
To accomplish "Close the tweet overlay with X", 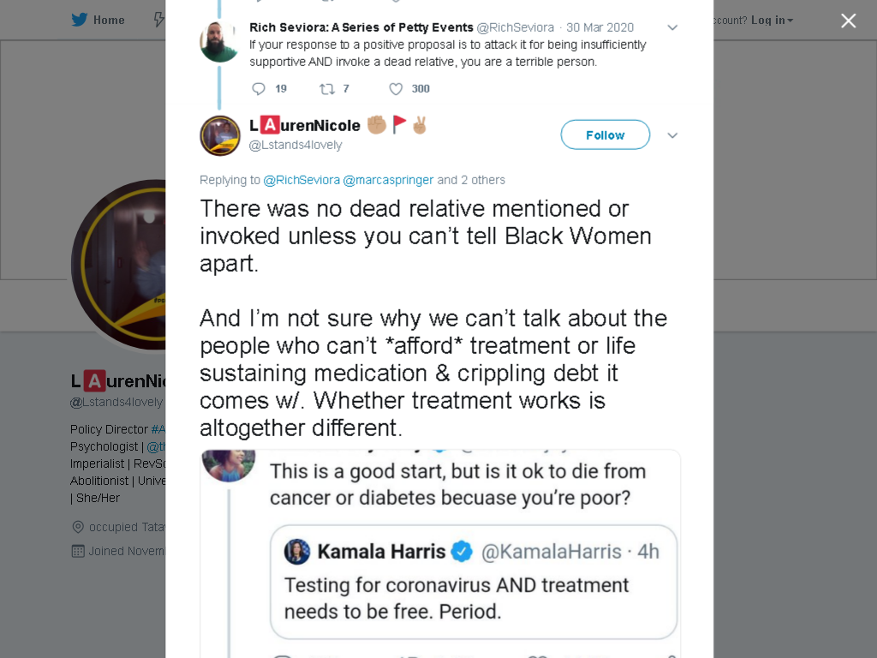I will click(848, 21).
